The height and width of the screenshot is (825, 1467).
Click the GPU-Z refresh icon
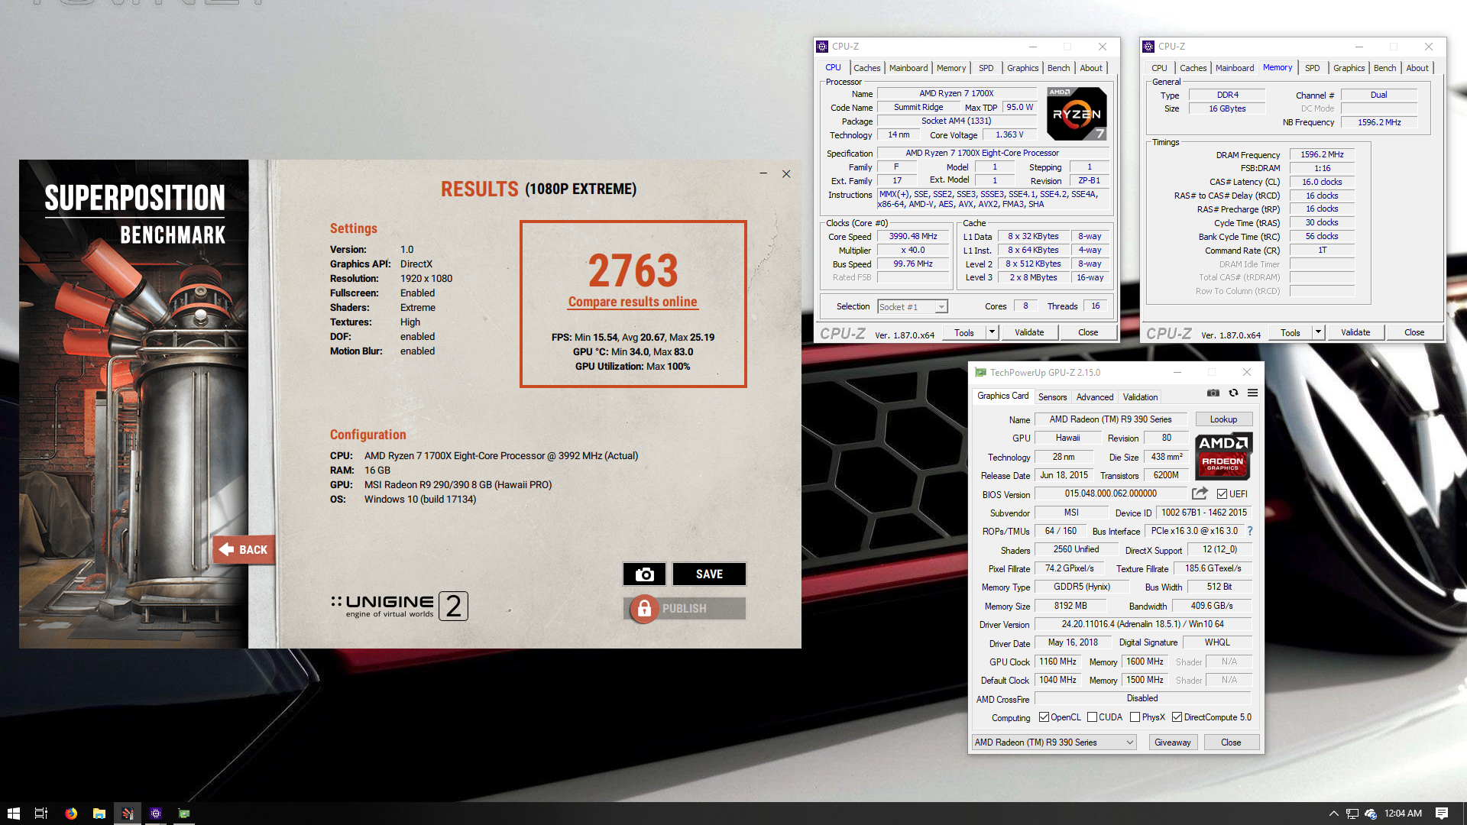tap(1233, 393)
